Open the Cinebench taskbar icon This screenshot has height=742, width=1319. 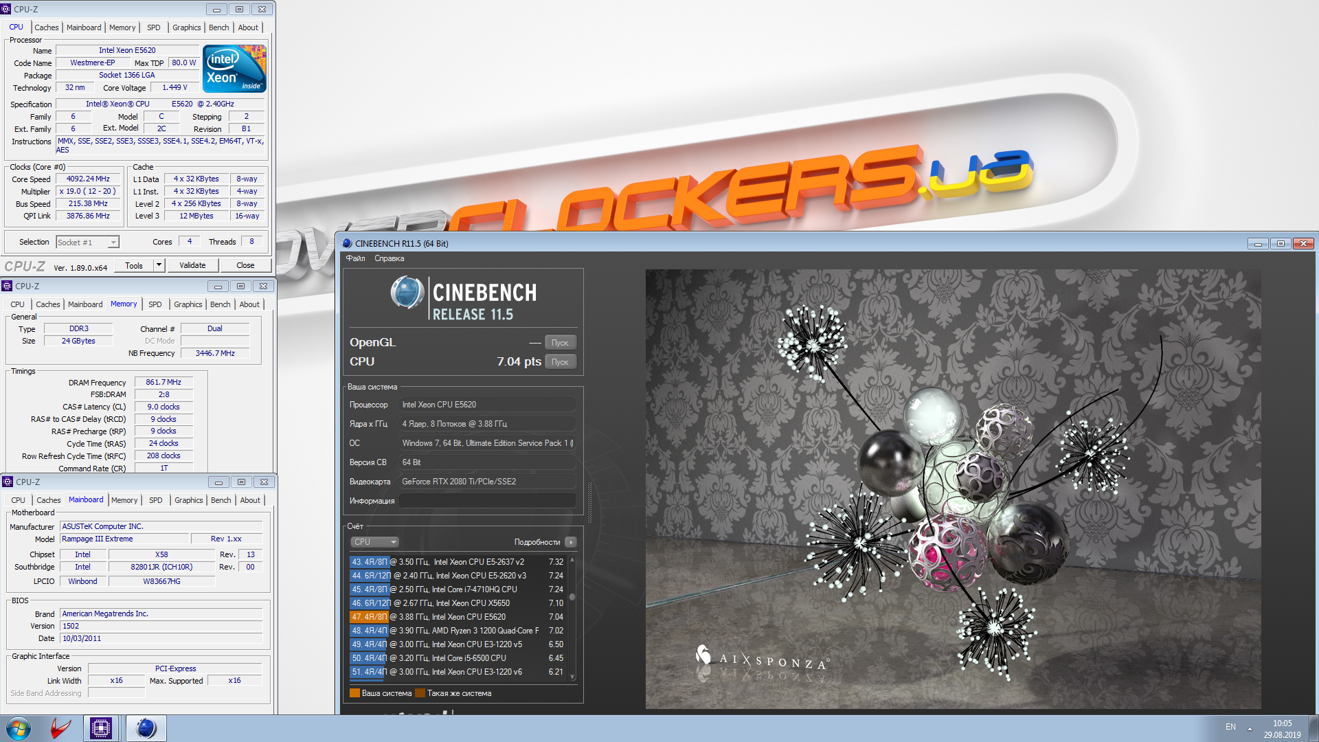click(x=146, y=728)
